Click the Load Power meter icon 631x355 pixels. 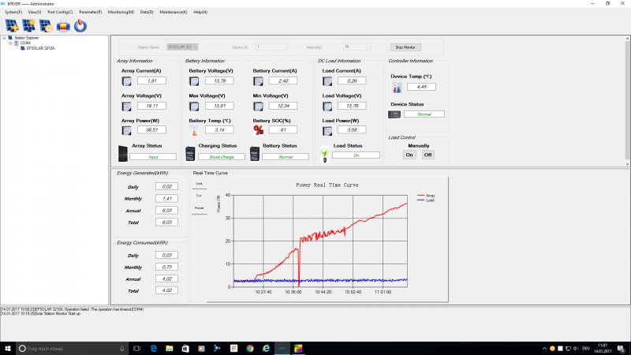click(x=327, y=130)
